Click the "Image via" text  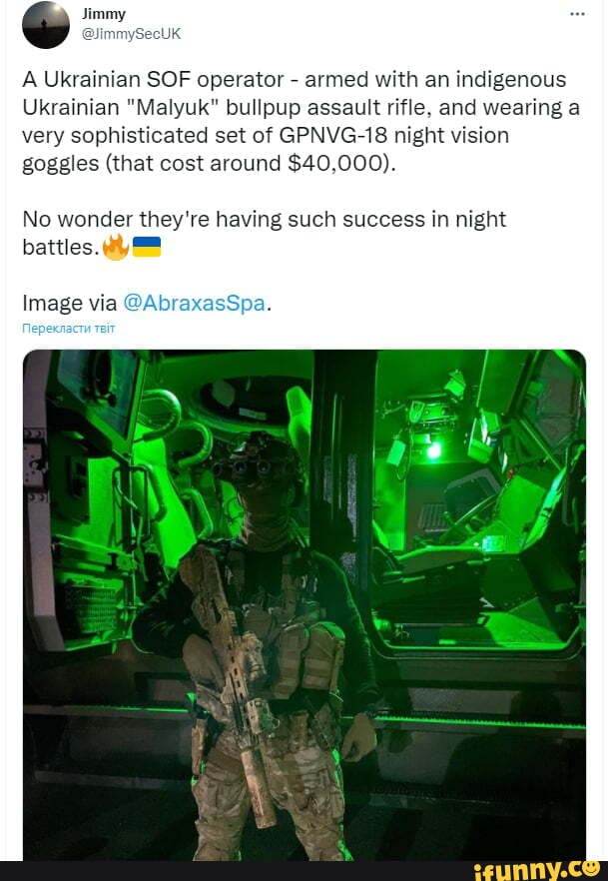(70, 304)
